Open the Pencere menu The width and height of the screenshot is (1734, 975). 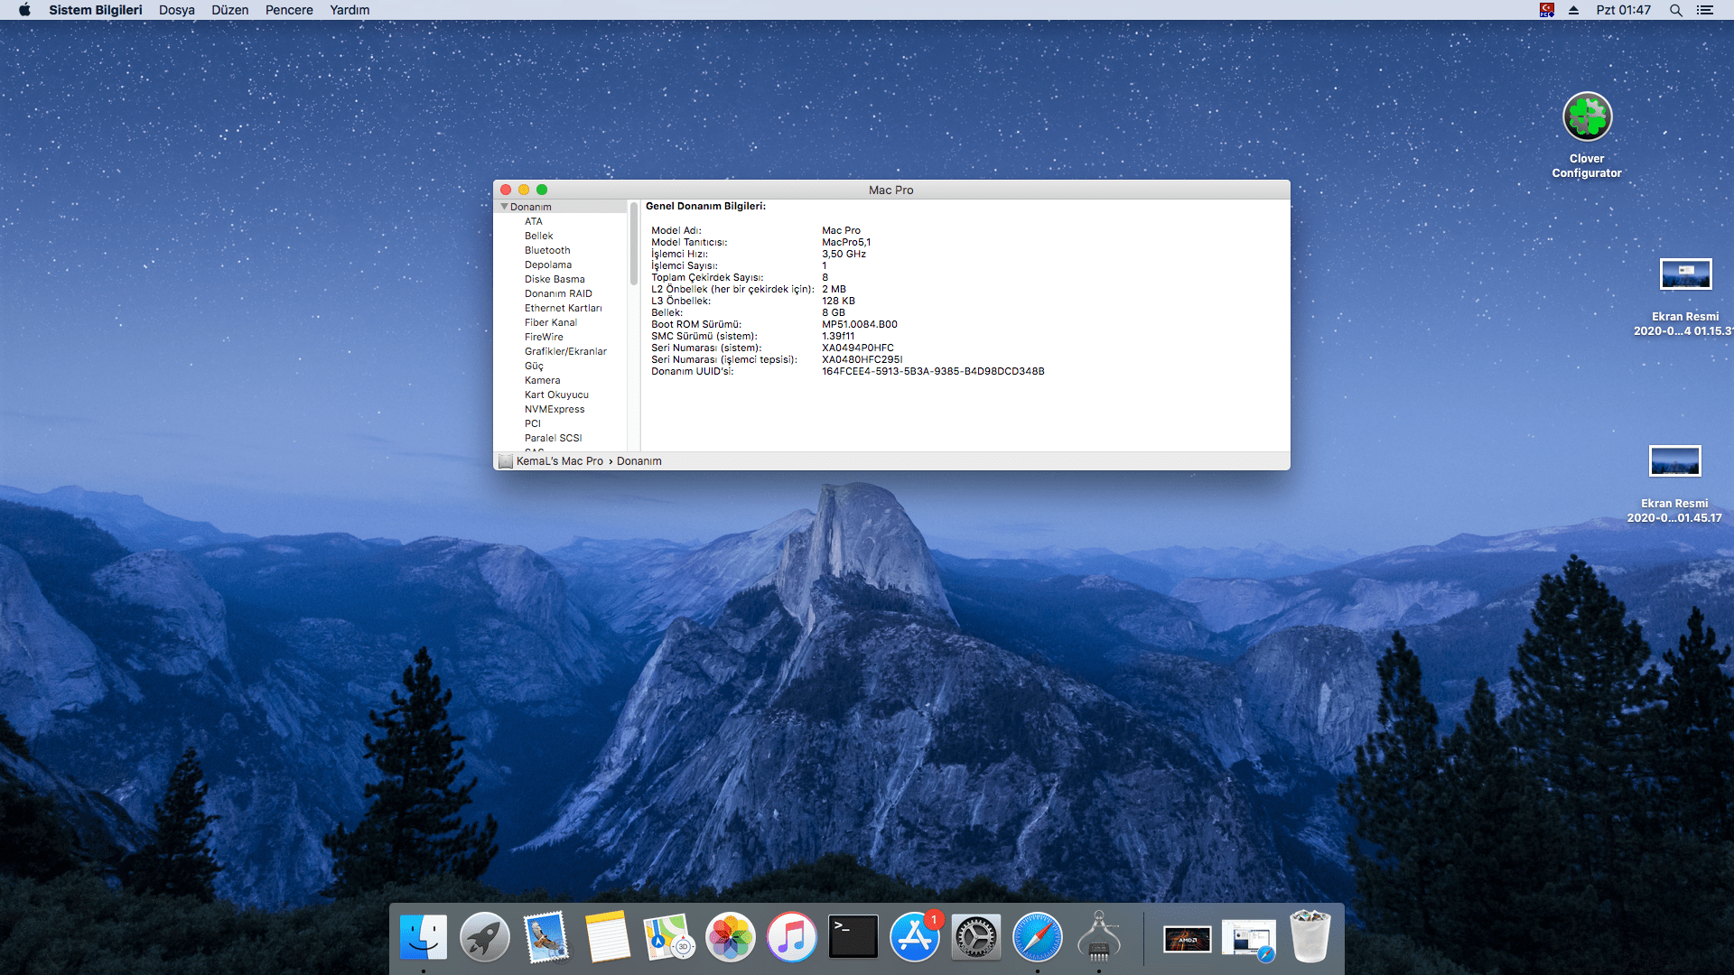288,10
